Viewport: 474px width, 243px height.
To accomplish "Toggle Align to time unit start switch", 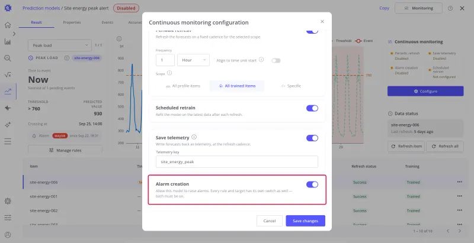I will (x=276, y=60).
